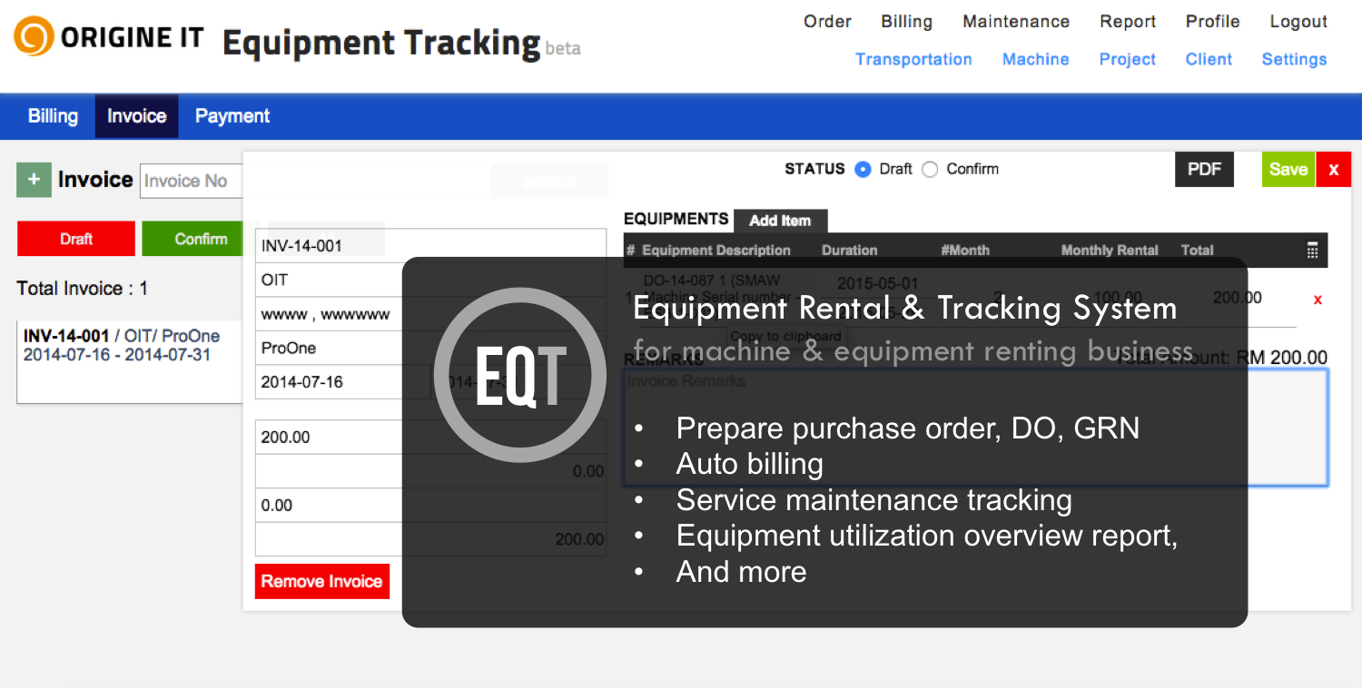This screenshot has height=689, width=1362.
Task: Go to Settings link
Action: point(1294,59)
